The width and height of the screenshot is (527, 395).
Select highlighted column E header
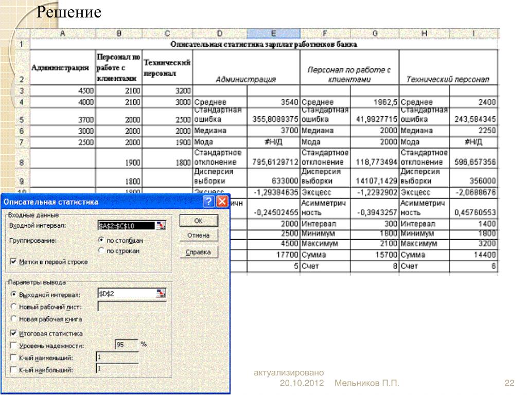tap(273, 33)
